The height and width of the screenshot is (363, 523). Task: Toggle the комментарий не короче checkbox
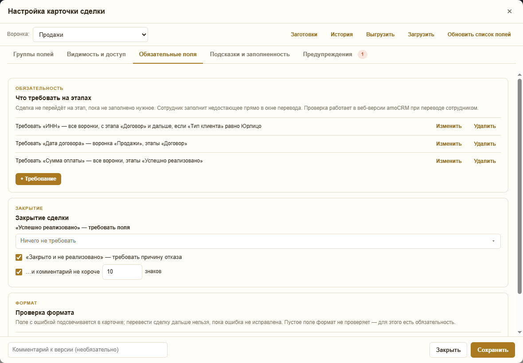point(19,272)
